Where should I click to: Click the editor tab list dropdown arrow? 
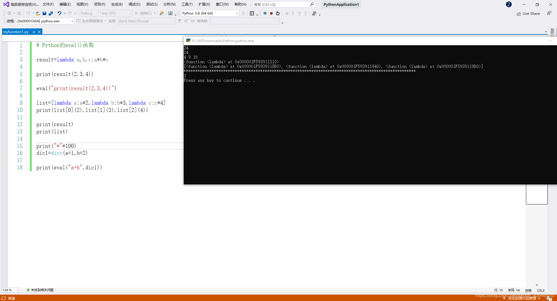click(546, 32)
